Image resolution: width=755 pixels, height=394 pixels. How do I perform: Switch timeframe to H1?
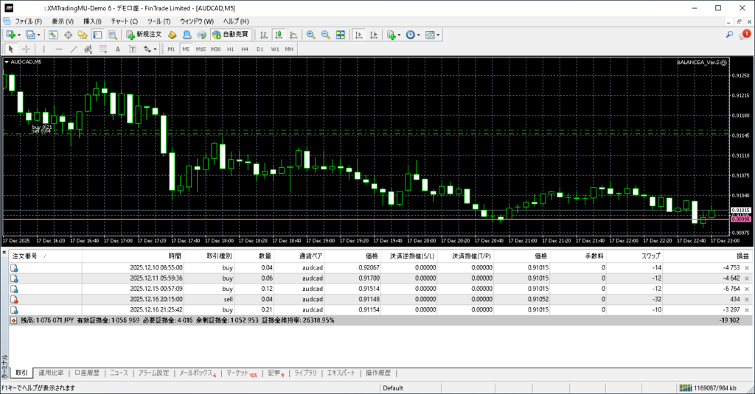(x=231, y=49)
